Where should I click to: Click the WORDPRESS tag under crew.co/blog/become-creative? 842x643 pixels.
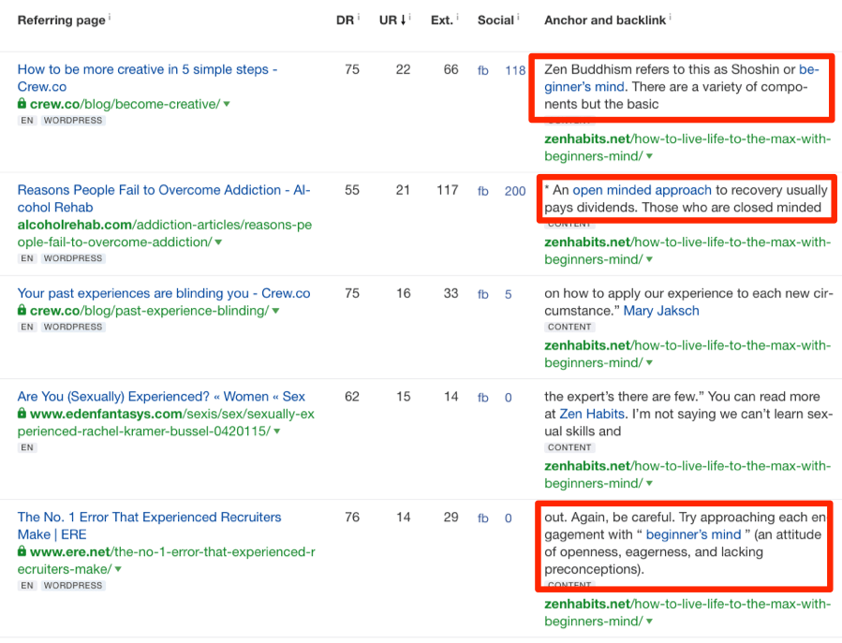click(x=73, y=119)
